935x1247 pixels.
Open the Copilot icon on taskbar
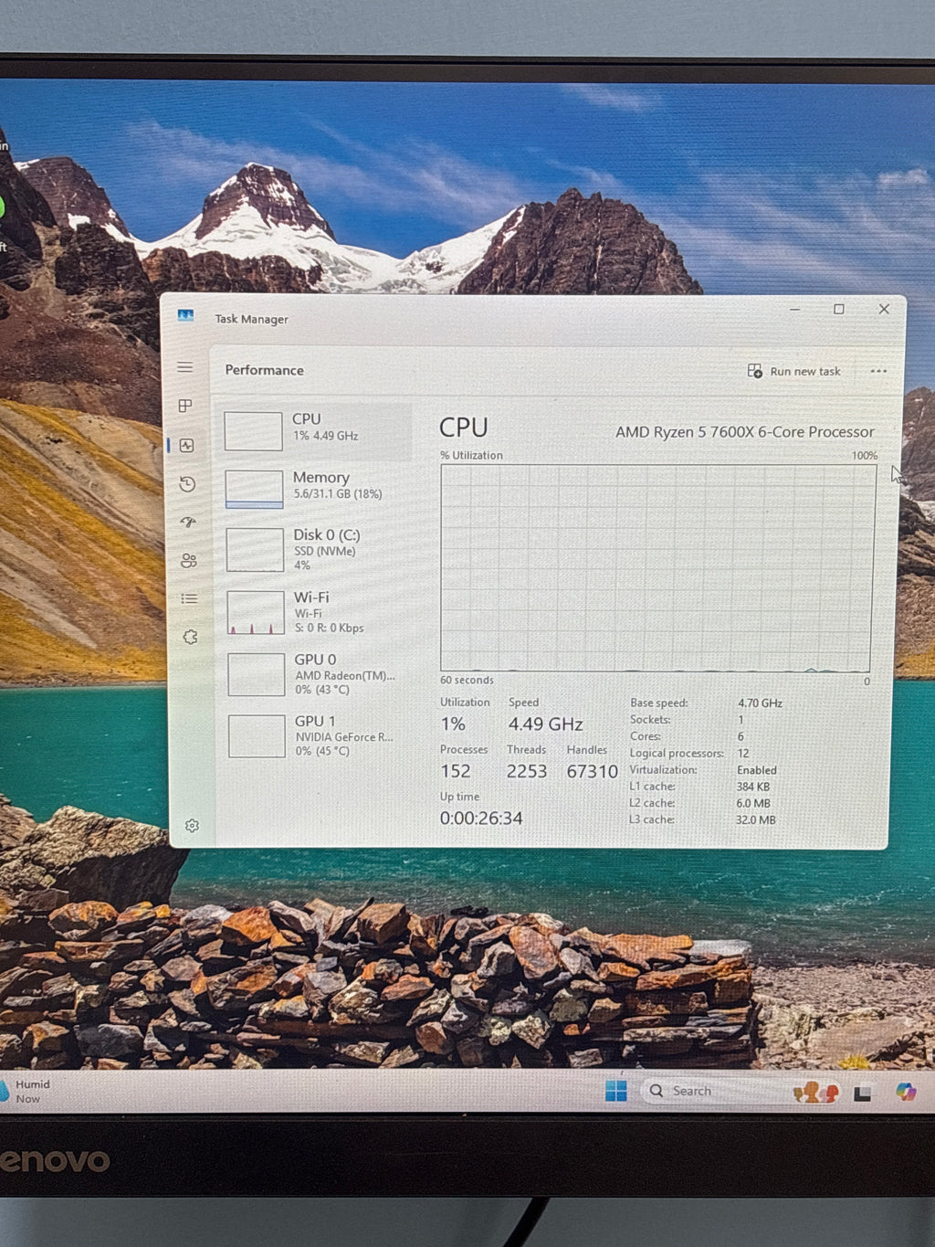click(906, 1092)
